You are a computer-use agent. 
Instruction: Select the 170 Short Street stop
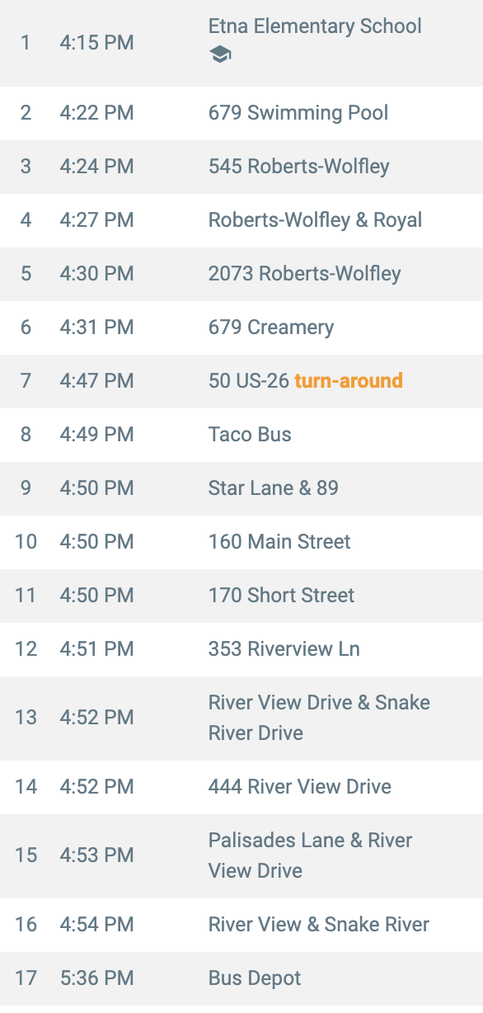(x=242, y=596)
